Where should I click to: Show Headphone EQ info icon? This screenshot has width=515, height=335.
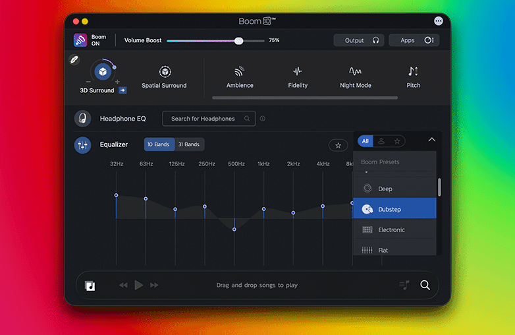262,119
